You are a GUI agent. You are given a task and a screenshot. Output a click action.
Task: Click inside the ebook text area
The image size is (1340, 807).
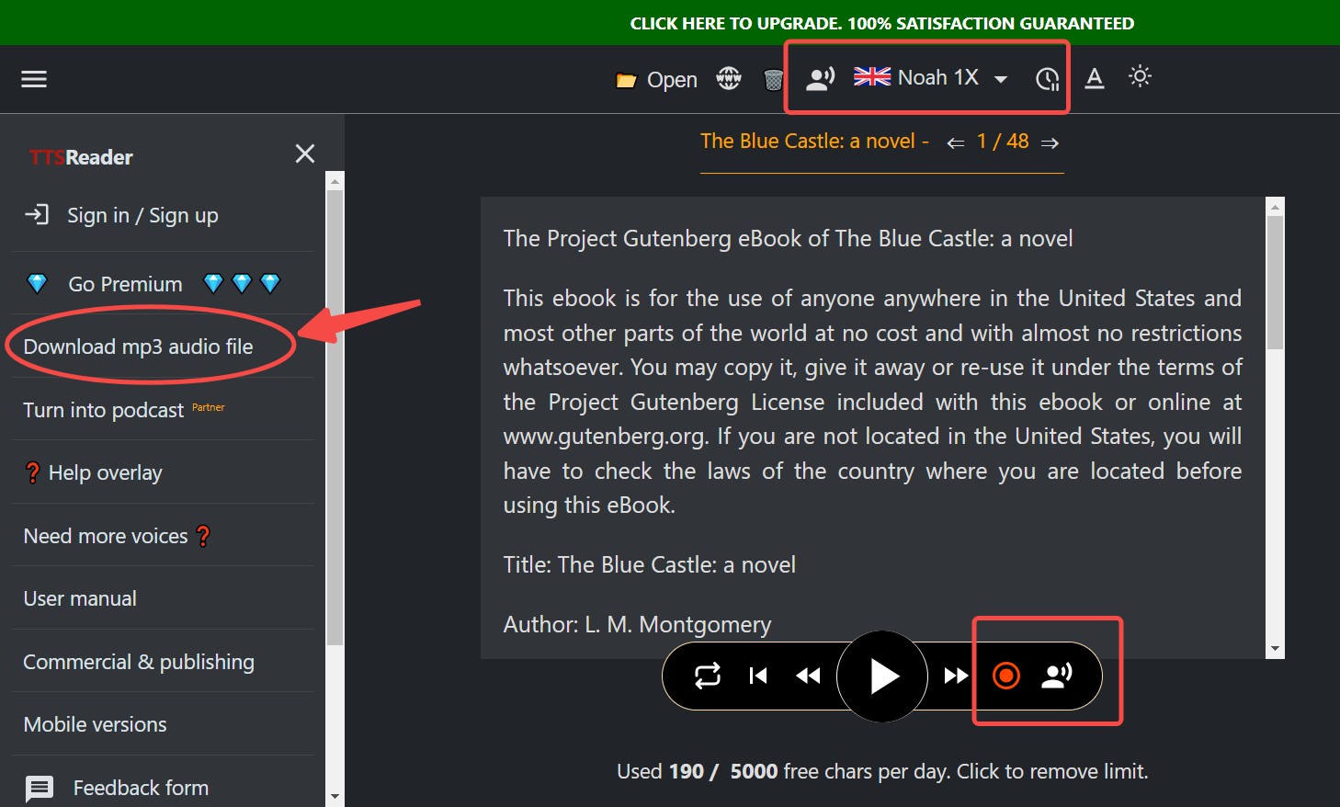[872, 427]
